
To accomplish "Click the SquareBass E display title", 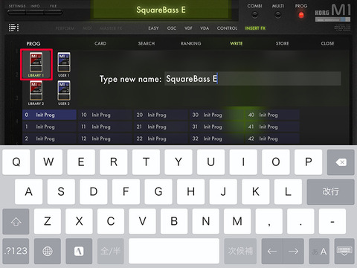I will (161, 10).
